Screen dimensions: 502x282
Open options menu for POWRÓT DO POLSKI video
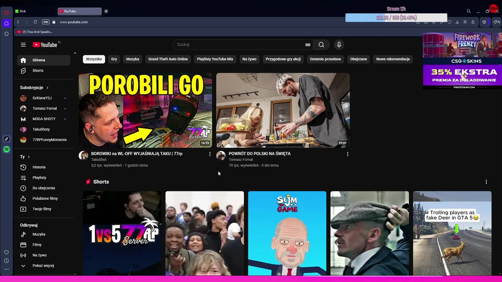coord(347,154)
